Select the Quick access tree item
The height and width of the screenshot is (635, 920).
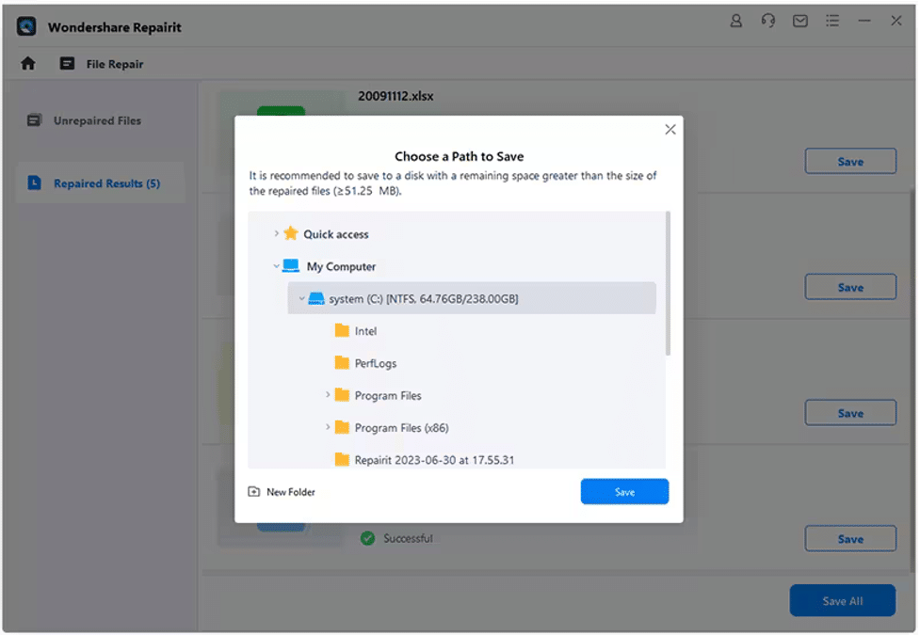[x=335, y=234]
